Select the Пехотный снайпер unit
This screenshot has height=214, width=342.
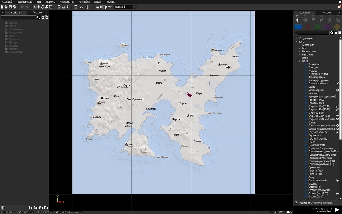pos(317,139)
